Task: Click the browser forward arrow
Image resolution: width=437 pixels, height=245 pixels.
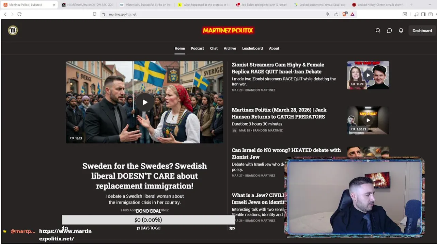Action: (12, 14)
